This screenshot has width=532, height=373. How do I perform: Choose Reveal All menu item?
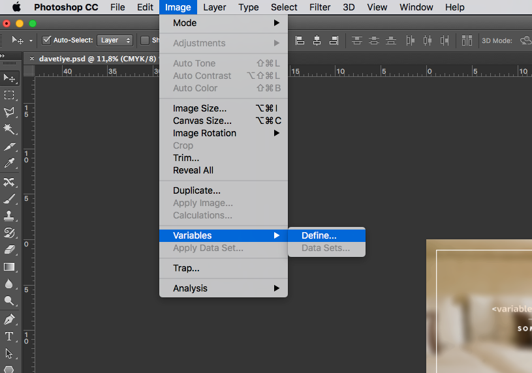coord(224,170)
